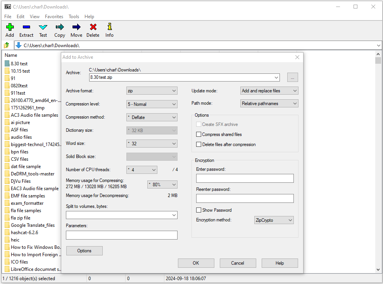
Task: Click the Copy toolbar icon
Action: [59, 27]
